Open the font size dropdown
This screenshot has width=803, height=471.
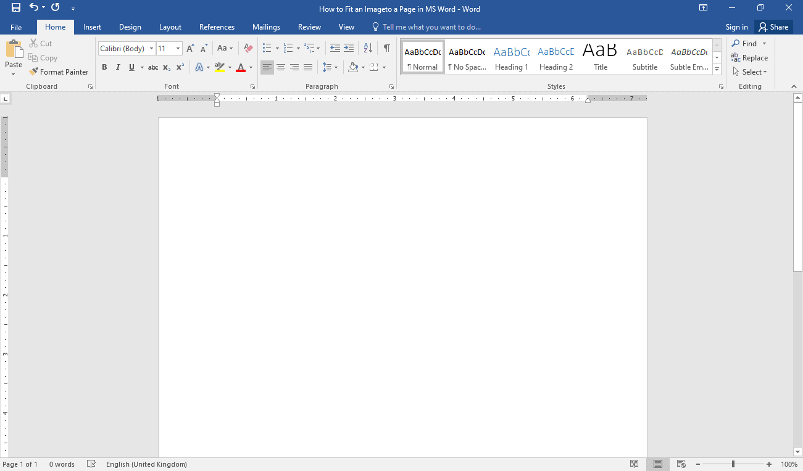[178, 48]
